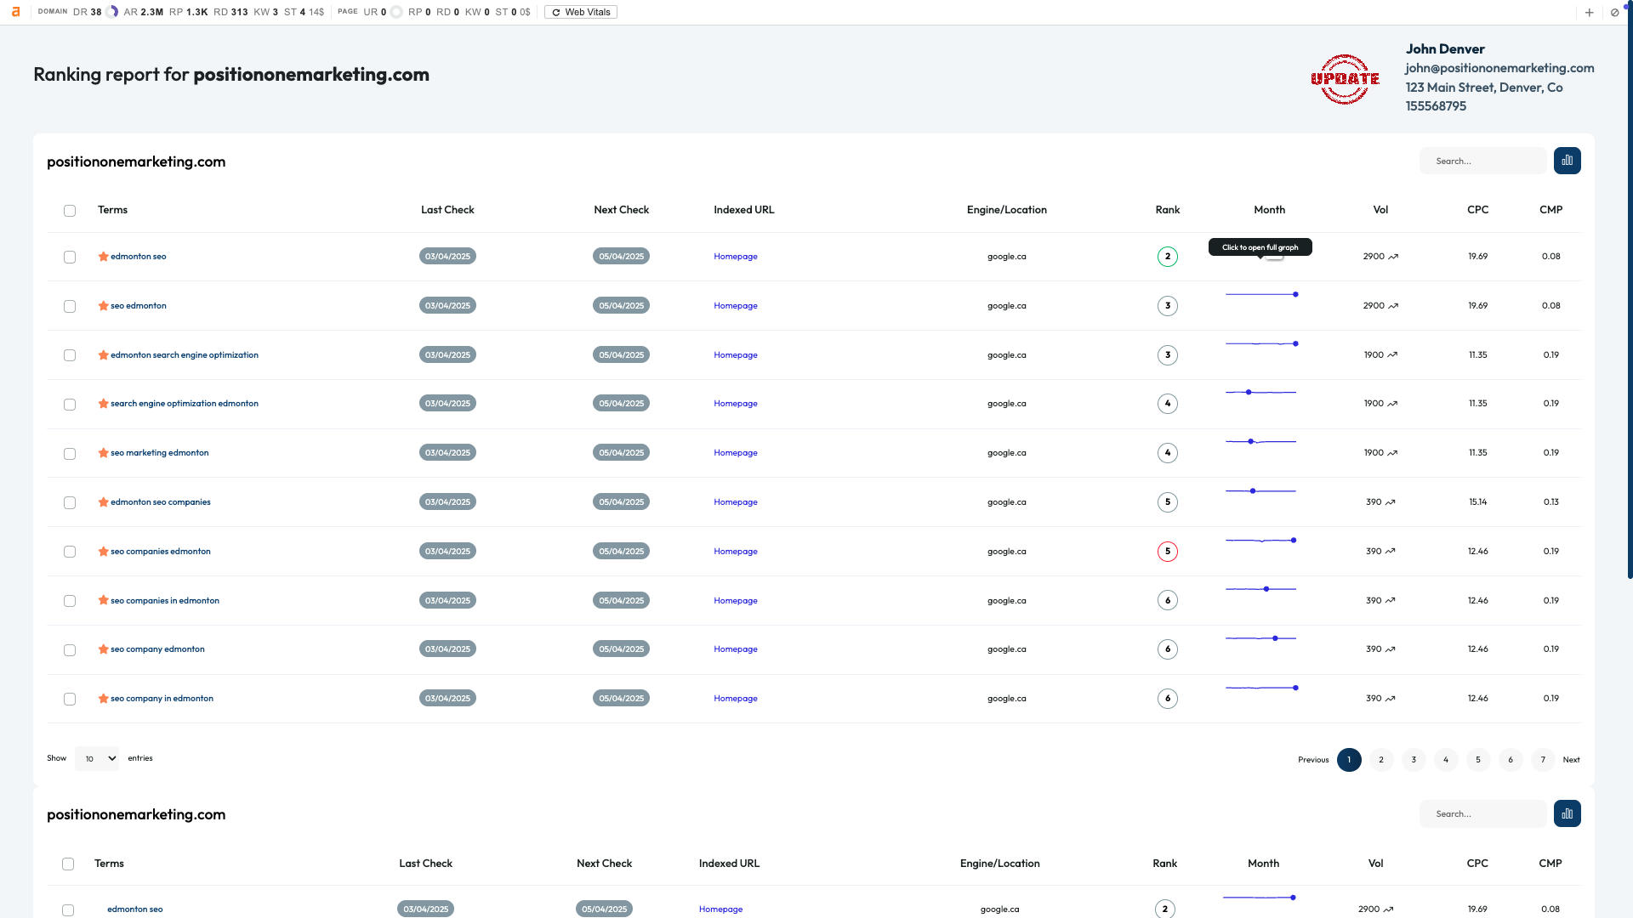Screen dimensions: 1633x918
Task: Click the star beside edmonton seo companies
Action: (x=103, y=501)
